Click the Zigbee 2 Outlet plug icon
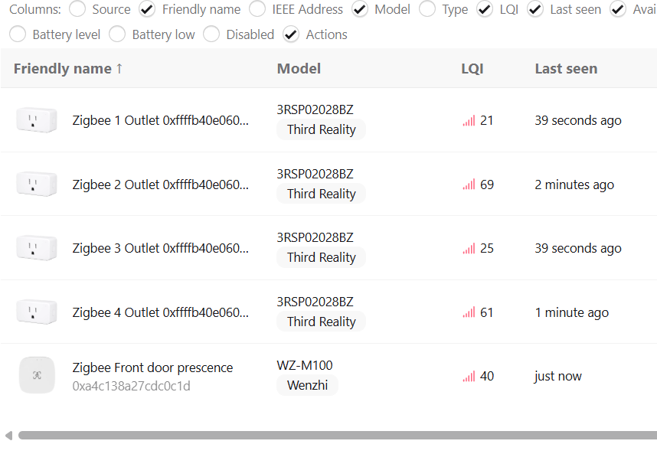 pos(37,185)
